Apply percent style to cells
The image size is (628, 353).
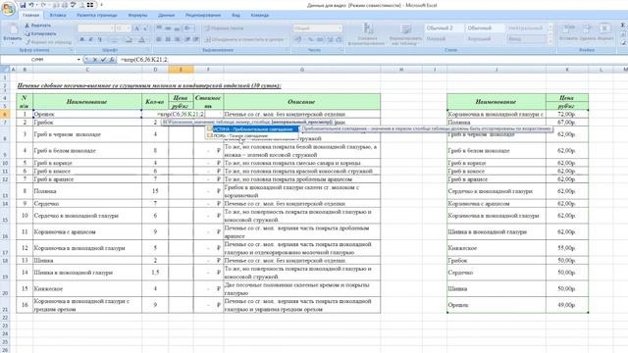310,39
